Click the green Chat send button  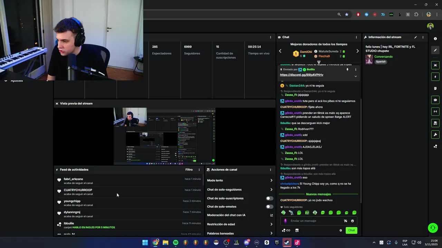351,230
